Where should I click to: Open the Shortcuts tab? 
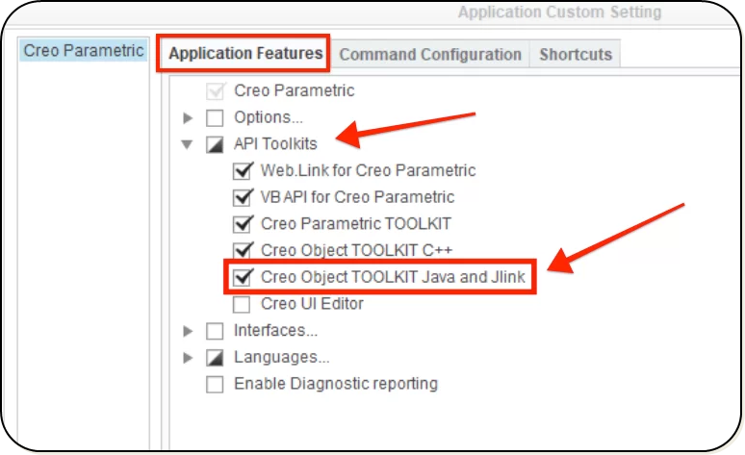pyautogui.click(x=576, y=54)
